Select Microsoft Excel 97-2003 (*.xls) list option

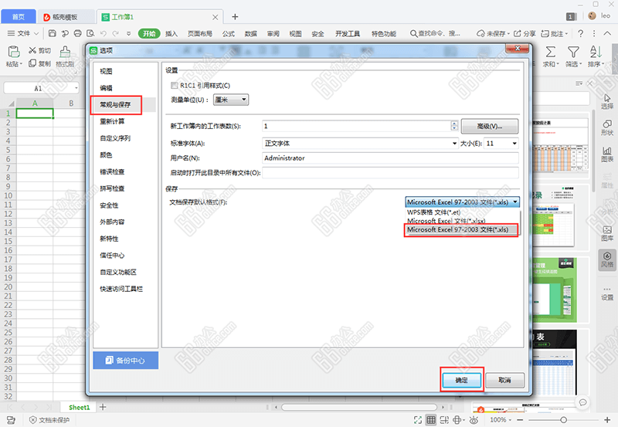coord(461,229)
